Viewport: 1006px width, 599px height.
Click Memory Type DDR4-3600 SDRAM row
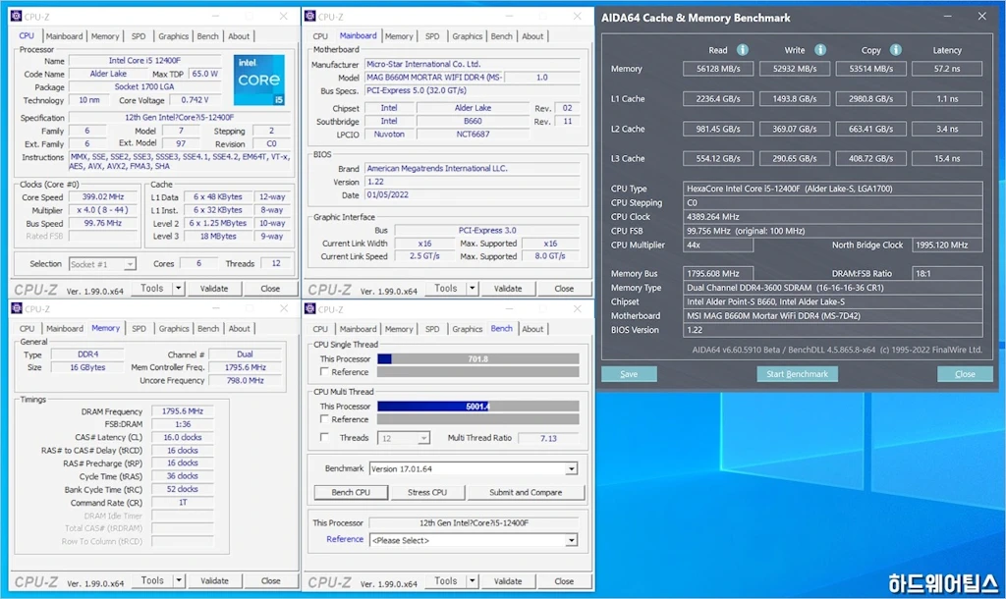click(832, 288)
